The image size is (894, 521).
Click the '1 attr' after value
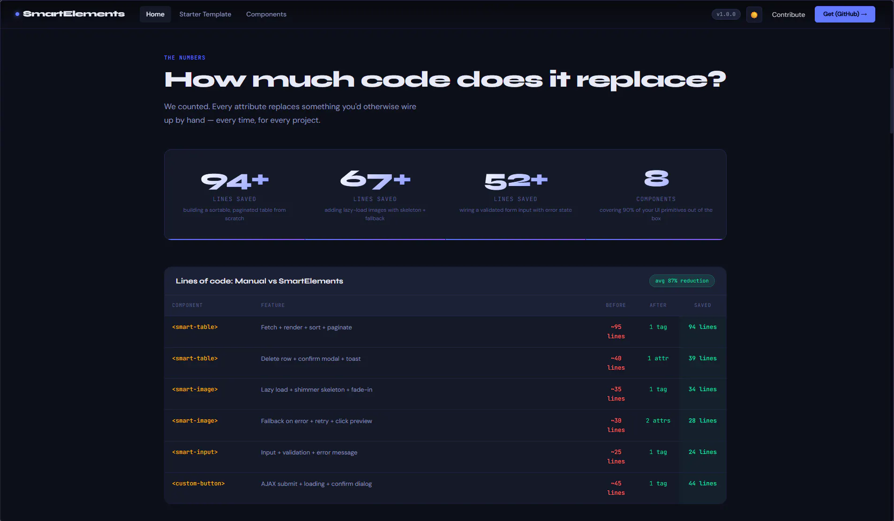658,358
